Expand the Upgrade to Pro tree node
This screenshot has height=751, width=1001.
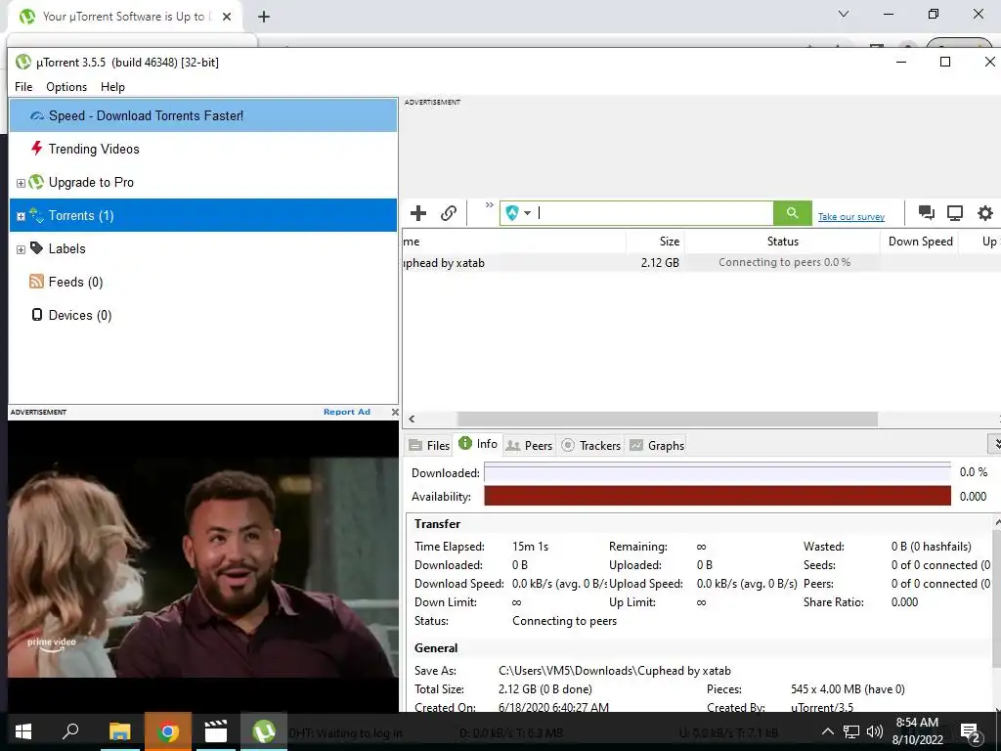pyautogui.click(x=21, y=183)
